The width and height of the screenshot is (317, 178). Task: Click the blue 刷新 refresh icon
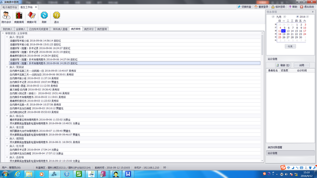(x=44, y=17)
